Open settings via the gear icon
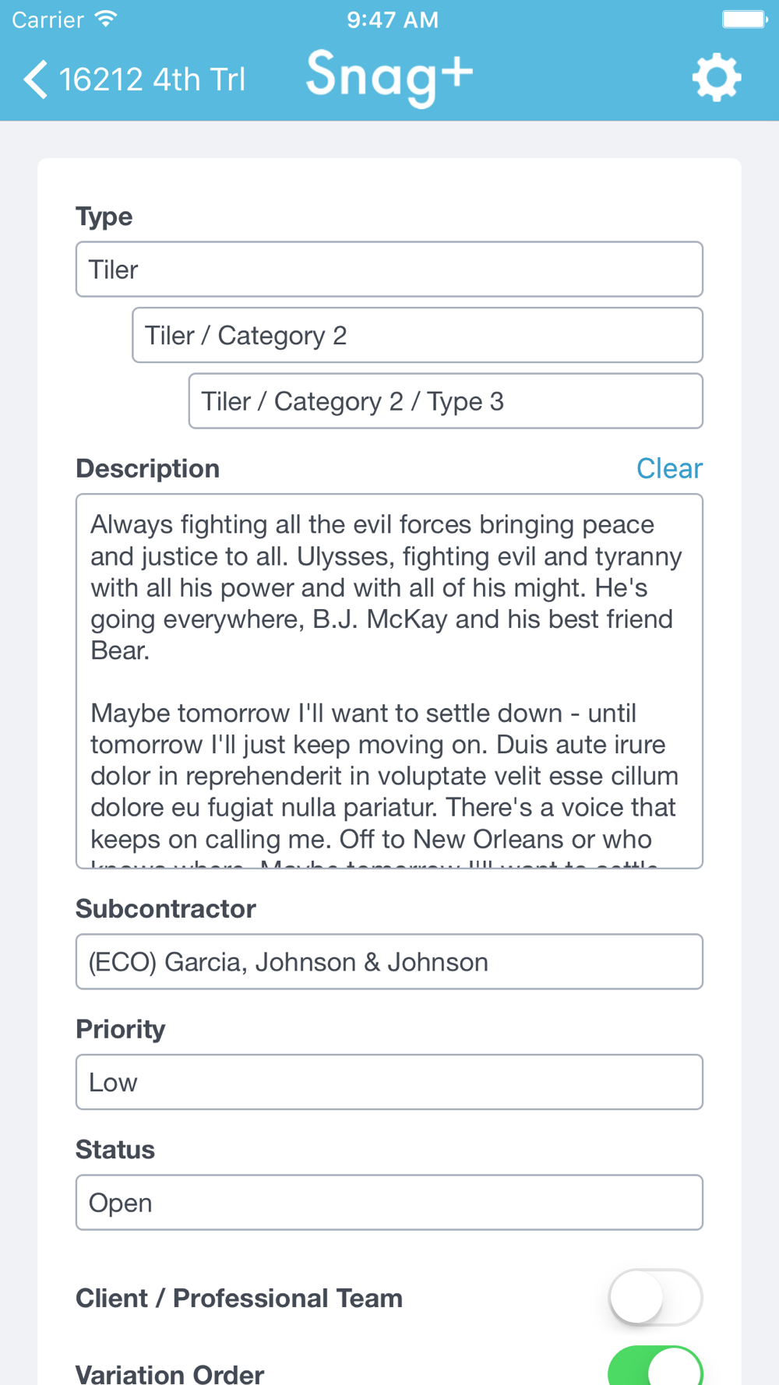Screen dimensions: 779x1385 point(717,78)
